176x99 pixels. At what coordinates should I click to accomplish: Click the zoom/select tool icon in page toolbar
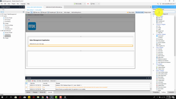click(x=32, y=12)
